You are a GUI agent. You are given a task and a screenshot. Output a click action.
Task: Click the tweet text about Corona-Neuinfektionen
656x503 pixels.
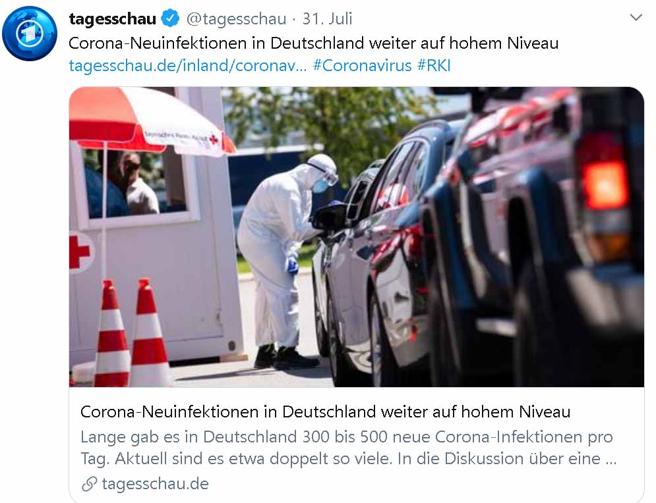click(313, 43)
